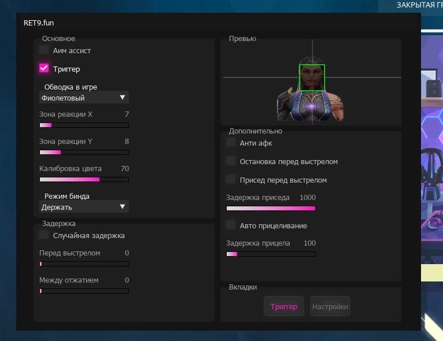
Task: Click the Между отжатием delay slider
Action: coord(84,291)
